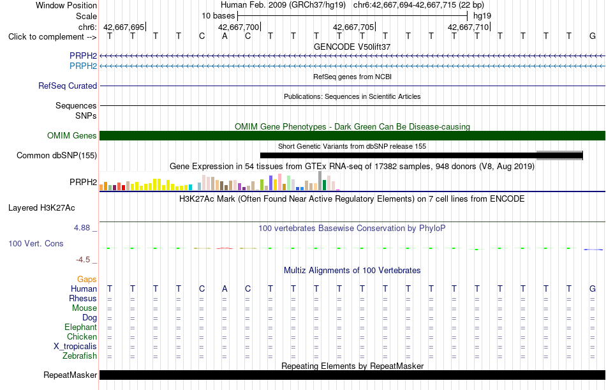Click the Common dbSNP(155) track label

point(57,155)
